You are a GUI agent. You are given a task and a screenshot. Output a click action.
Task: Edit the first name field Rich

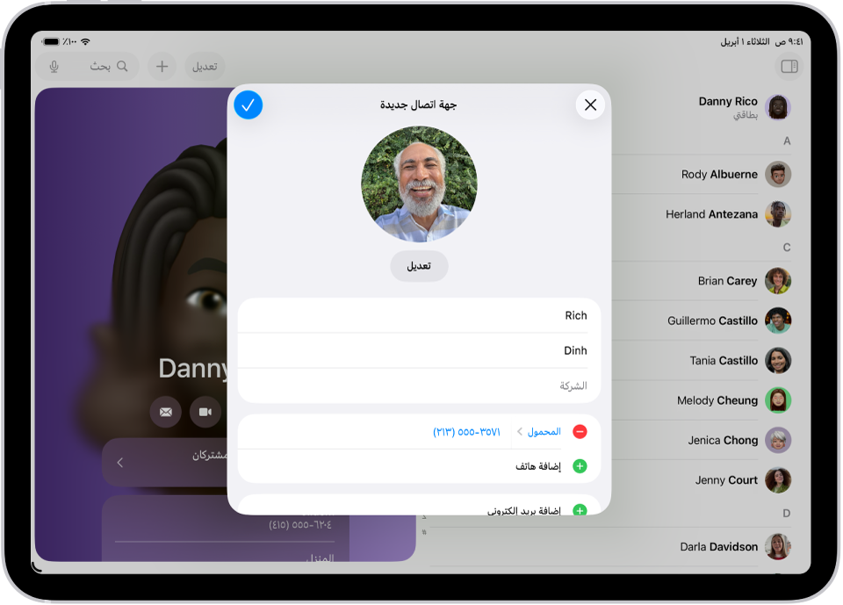coord(419,316)
